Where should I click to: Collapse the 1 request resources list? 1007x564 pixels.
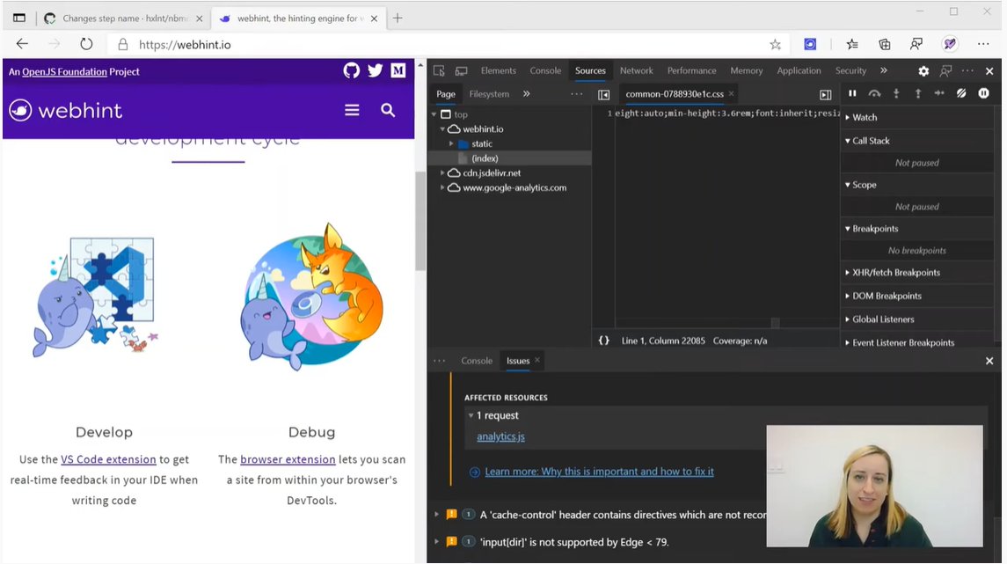[471, 415]
